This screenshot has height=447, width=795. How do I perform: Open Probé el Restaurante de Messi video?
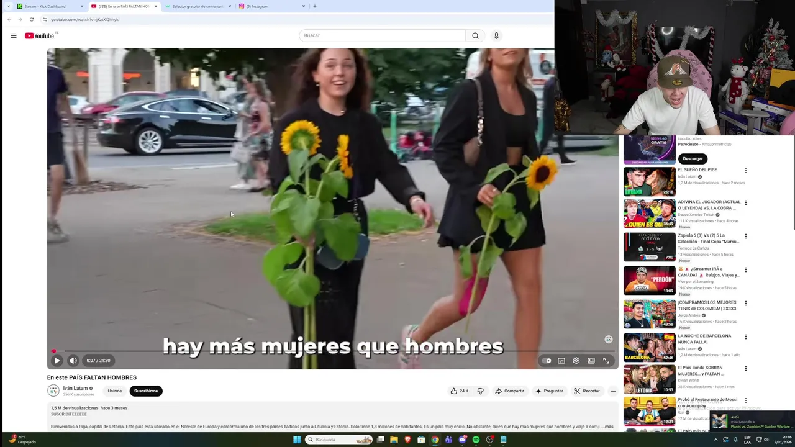point(649,411)
